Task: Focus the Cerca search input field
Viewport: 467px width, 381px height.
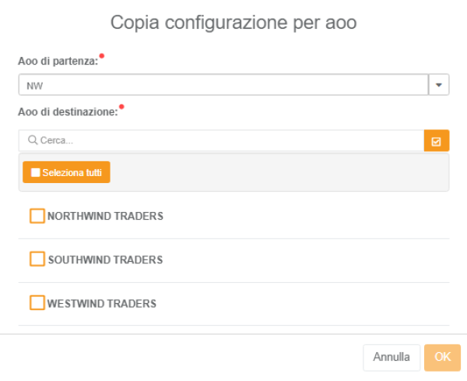Action: 226,141
